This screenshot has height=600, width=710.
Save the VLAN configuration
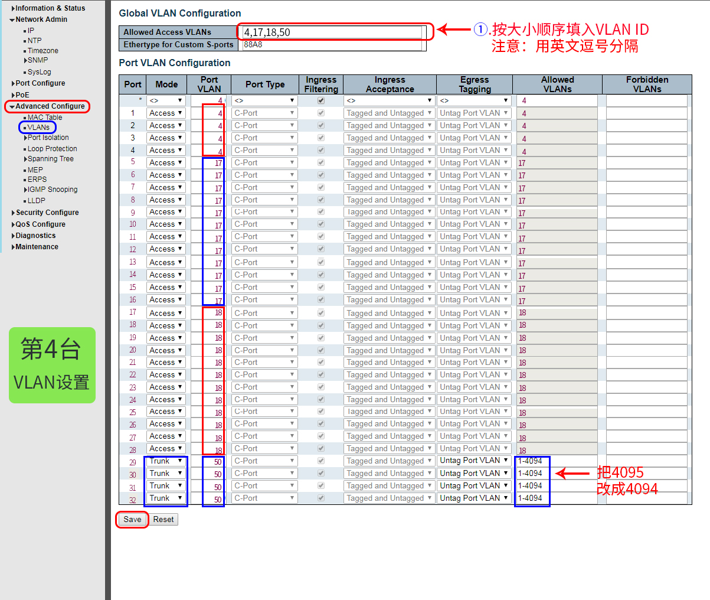132,520
